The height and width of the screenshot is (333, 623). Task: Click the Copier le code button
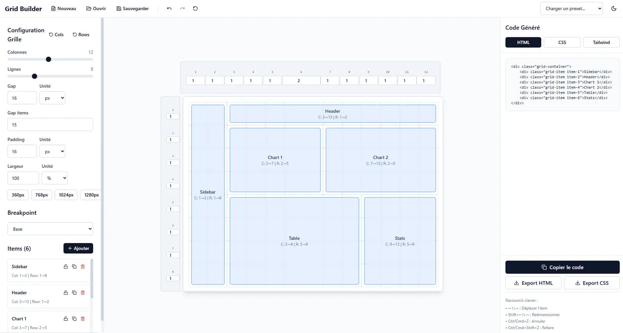pos(562,267)
